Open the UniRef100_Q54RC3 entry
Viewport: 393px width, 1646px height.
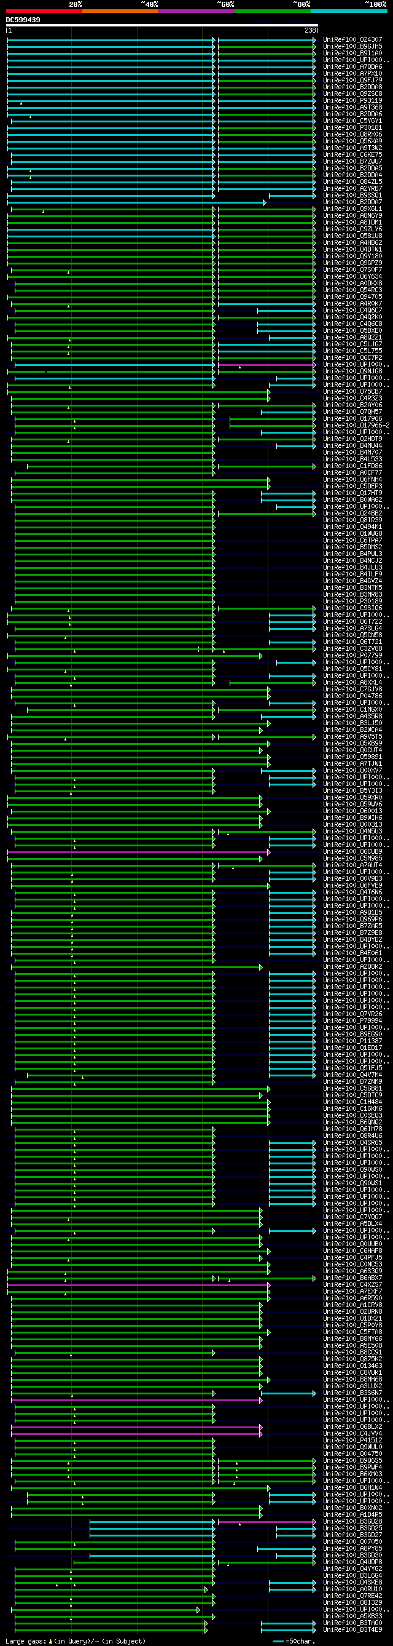353,290
